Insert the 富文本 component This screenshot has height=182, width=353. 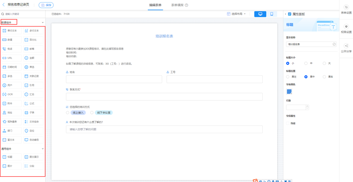11,140
